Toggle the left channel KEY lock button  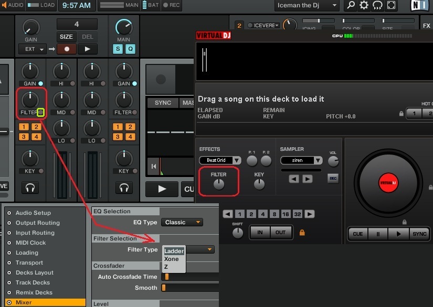pyautogui.click(x=41, y=171)
